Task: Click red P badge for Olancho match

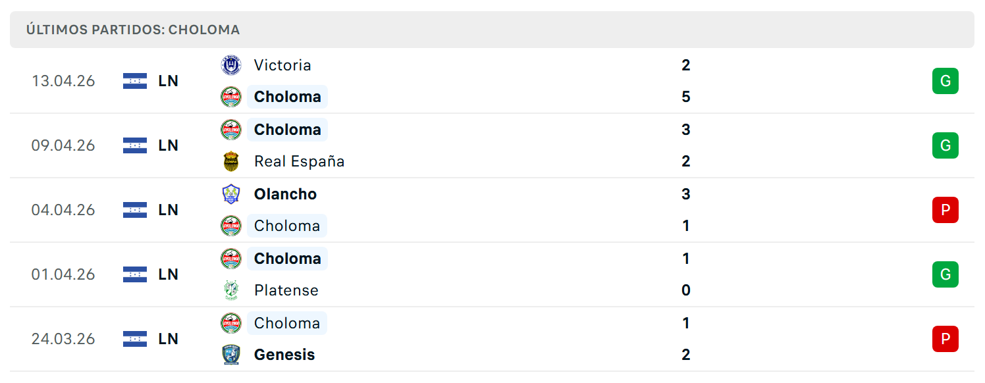Action: 945,210
